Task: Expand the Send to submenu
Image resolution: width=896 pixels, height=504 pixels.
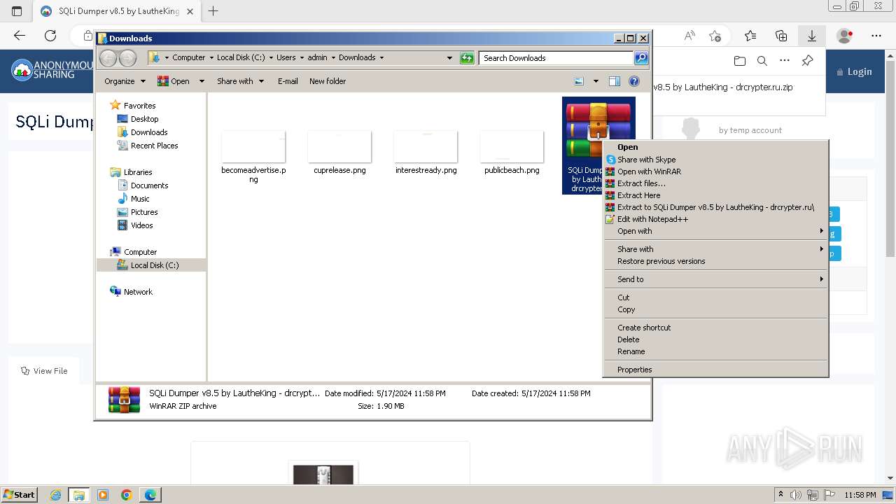Action: click(x=715, y=279)
